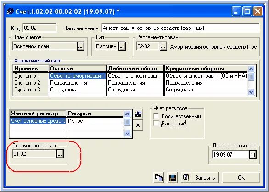The image size is (269, 192).
Task: Select Сотрудники in Кредитовые обороты column
Action: [206, 90]
